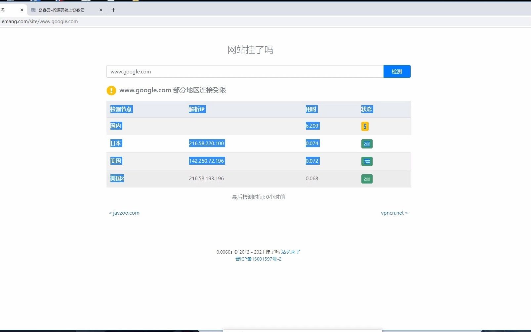Viewport: 531px width, 332px height.
Task: Click the www.google.com 部分地区连接受限 heading
Action: pyautogui.click(x=173, y=90)
